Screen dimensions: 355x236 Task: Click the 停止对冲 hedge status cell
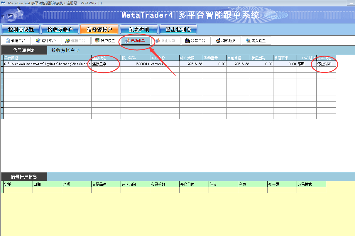click(326, 63)
